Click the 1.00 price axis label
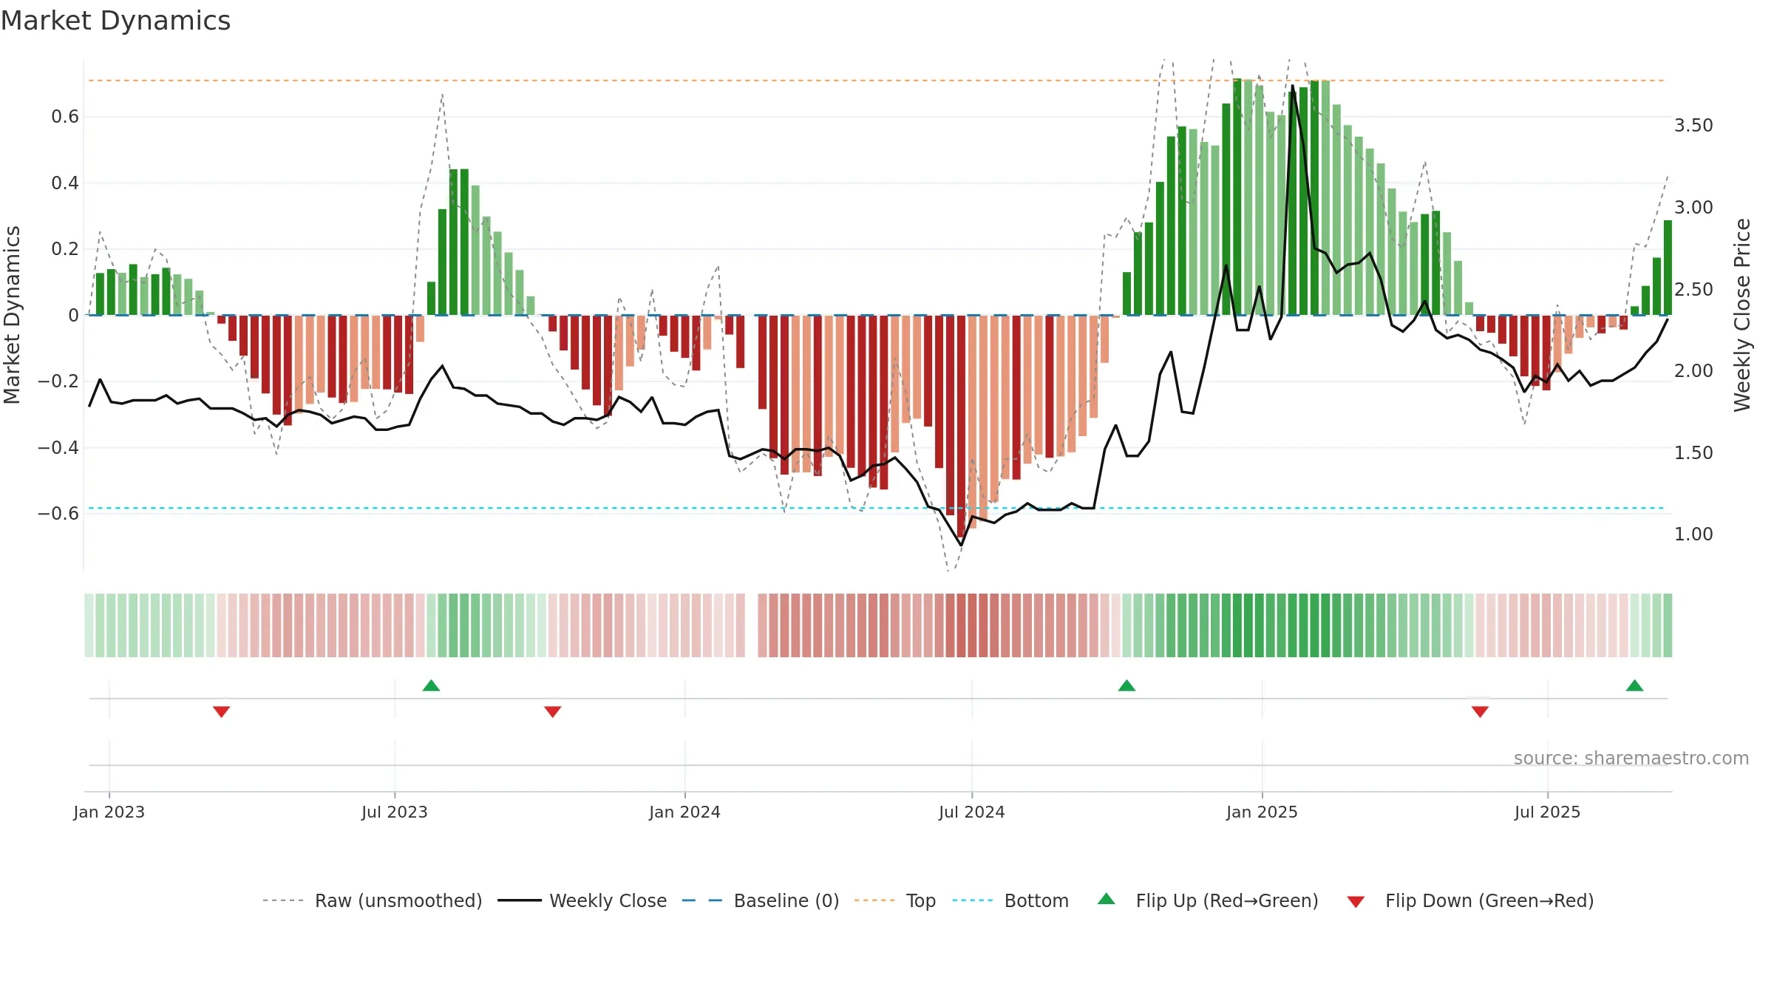 (1693, 534)
